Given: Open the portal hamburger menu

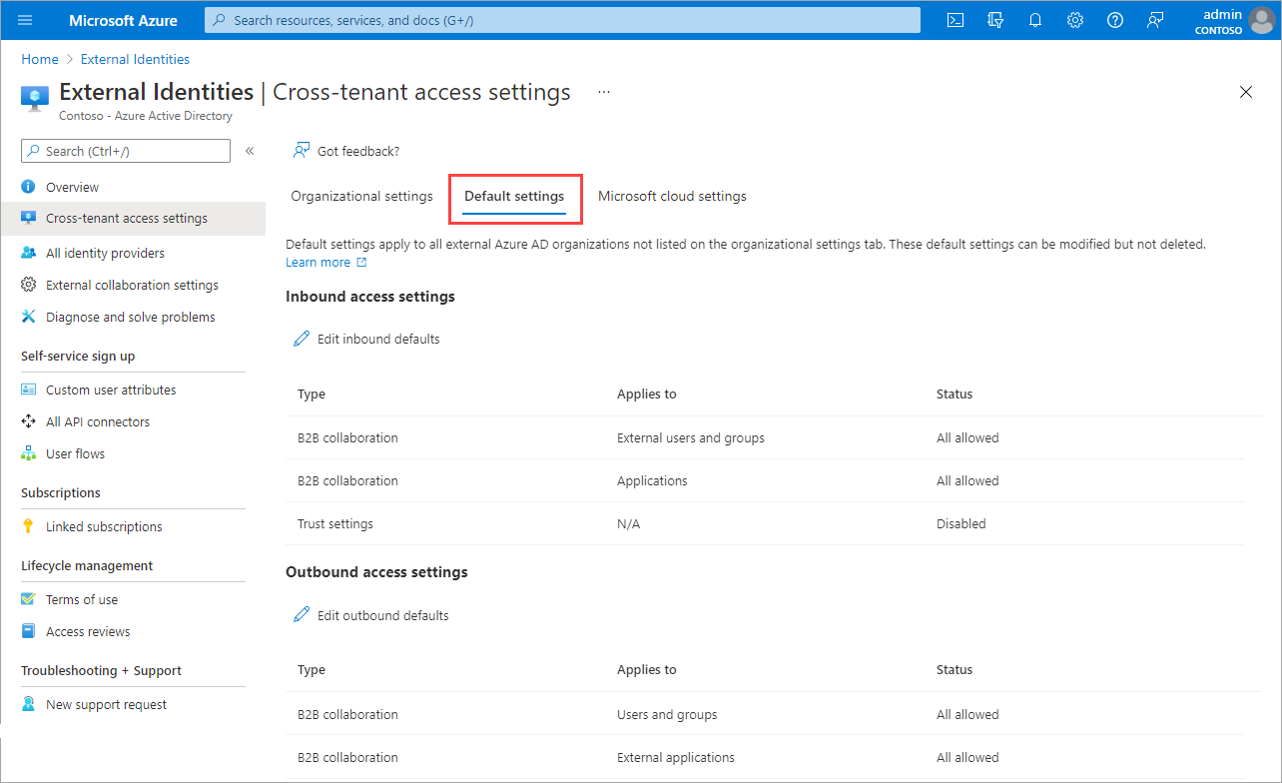Looking at the screenshot, I should click(26, 20).
